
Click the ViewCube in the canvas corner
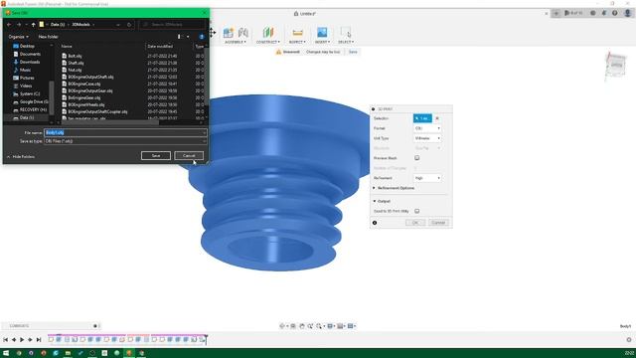click(x=615, y=65)
